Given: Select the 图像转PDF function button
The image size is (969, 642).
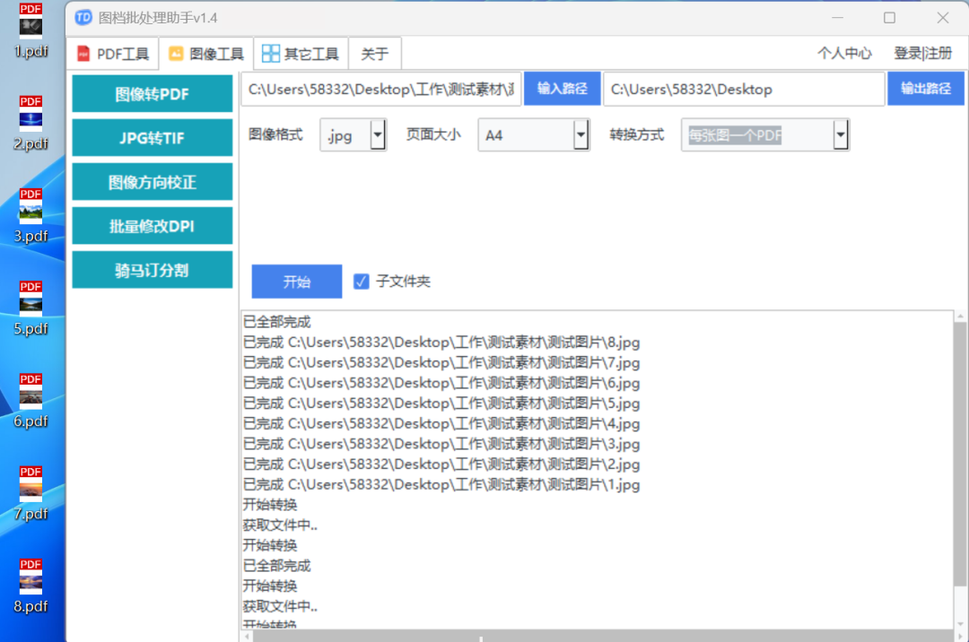Looking at the screenshot, I should pos(152,94).
